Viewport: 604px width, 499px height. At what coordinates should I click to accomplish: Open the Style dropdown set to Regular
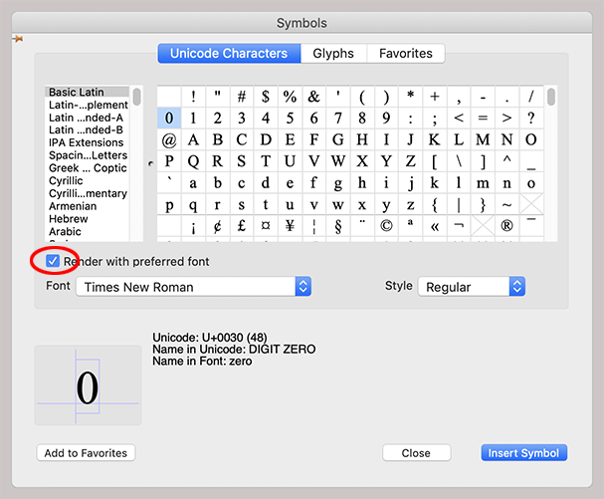point(471,287)
